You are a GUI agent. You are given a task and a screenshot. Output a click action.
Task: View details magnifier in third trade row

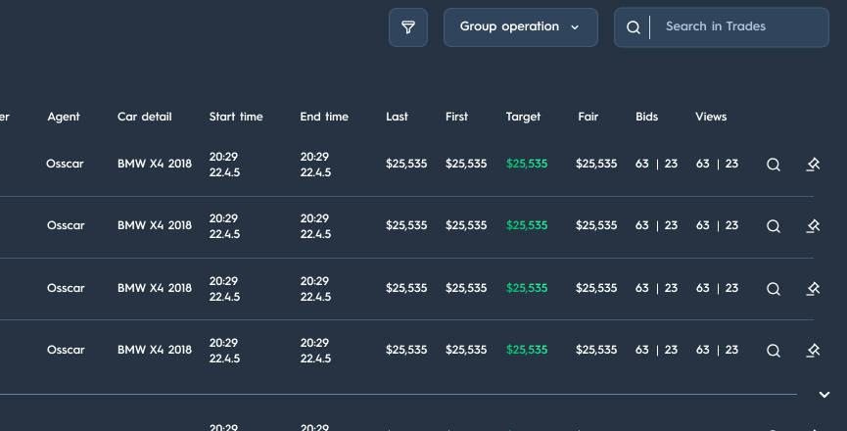pyautogui.click(x=773, y=288)
